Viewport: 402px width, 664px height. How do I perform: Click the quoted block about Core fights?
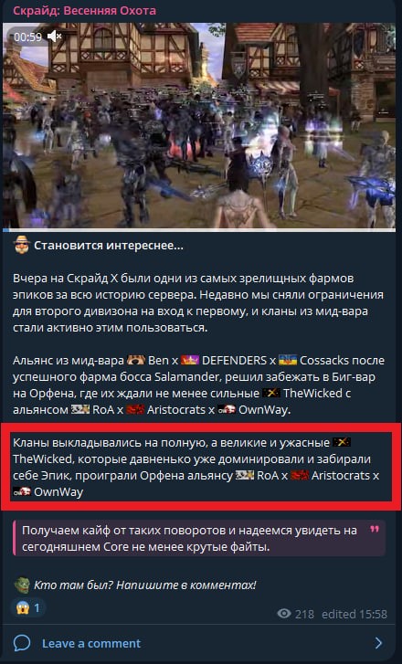[x=199, y=538]
